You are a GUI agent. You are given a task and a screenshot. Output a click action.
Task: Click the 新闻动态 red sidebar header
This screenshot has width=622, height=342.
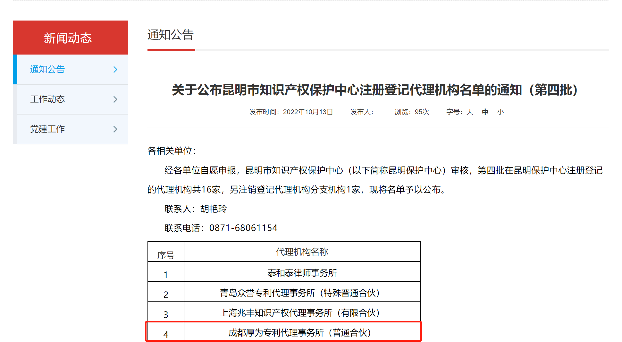[71, 38]
